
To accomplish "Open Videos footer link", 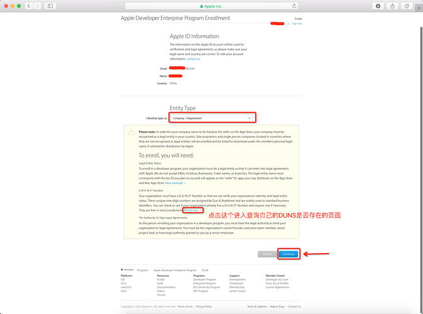I will point(161,291).
